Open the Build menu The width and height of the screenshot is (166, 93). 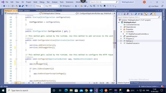[35, 2]
